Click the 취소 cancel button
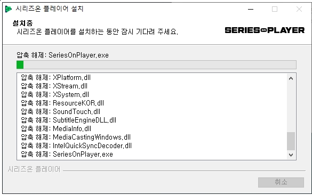The width and height of the screenshot is (312, 195). (281, 182)
